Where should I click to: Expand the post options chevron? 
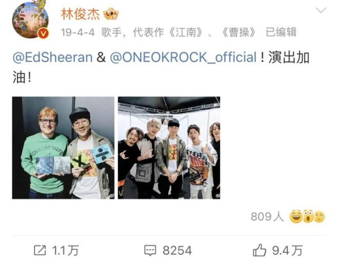(321, 10)
